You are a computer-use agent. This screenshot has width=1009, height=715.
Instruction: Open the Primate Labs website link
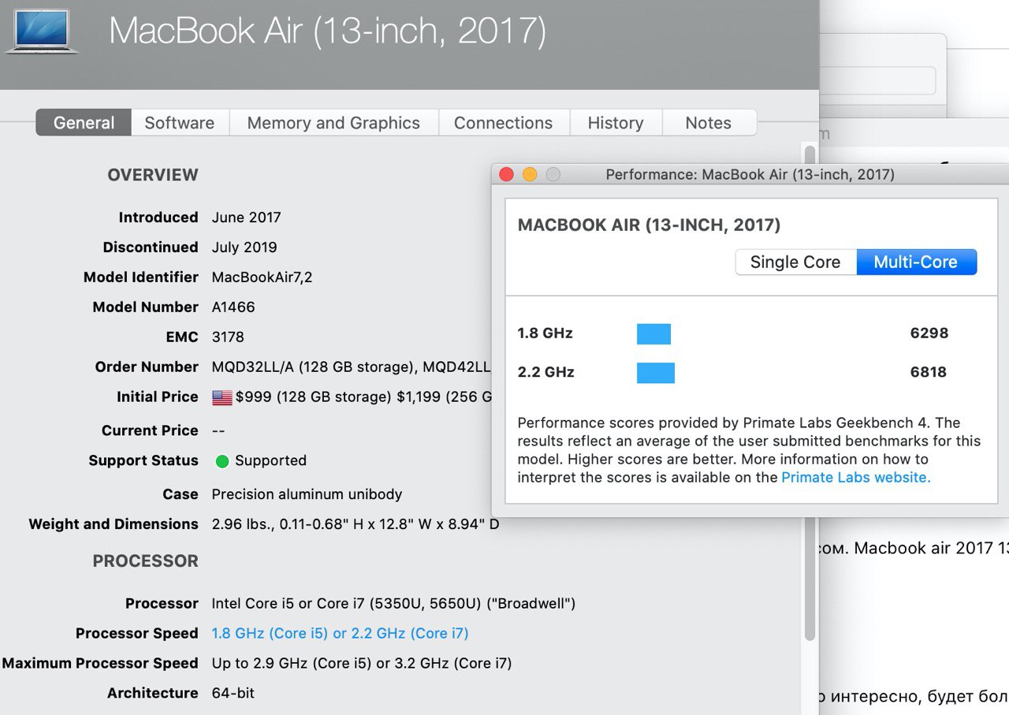[856, 477]
